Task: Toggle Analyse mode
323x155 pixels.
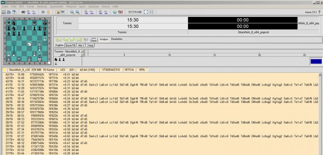Action: coord(104,39)
